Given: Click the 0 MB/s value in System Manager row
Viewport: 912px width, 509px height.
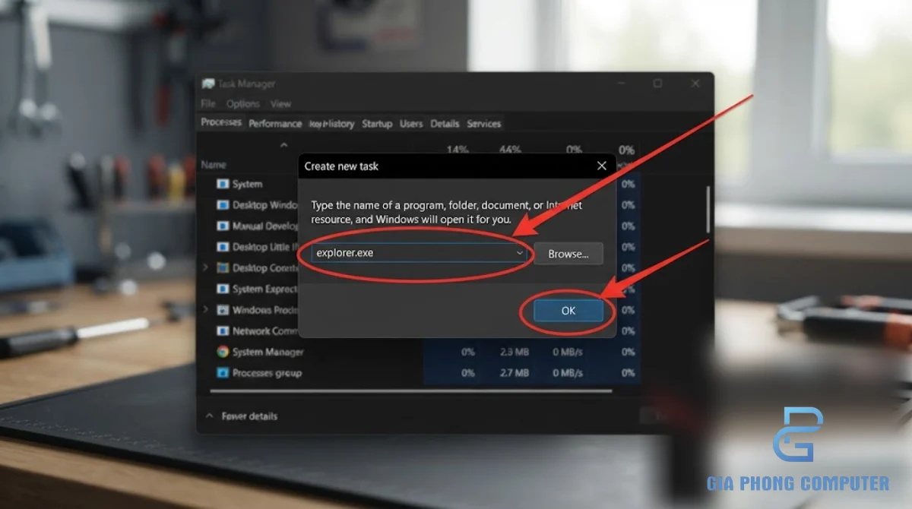Looking at the screenshot, I should coord(566,352).
